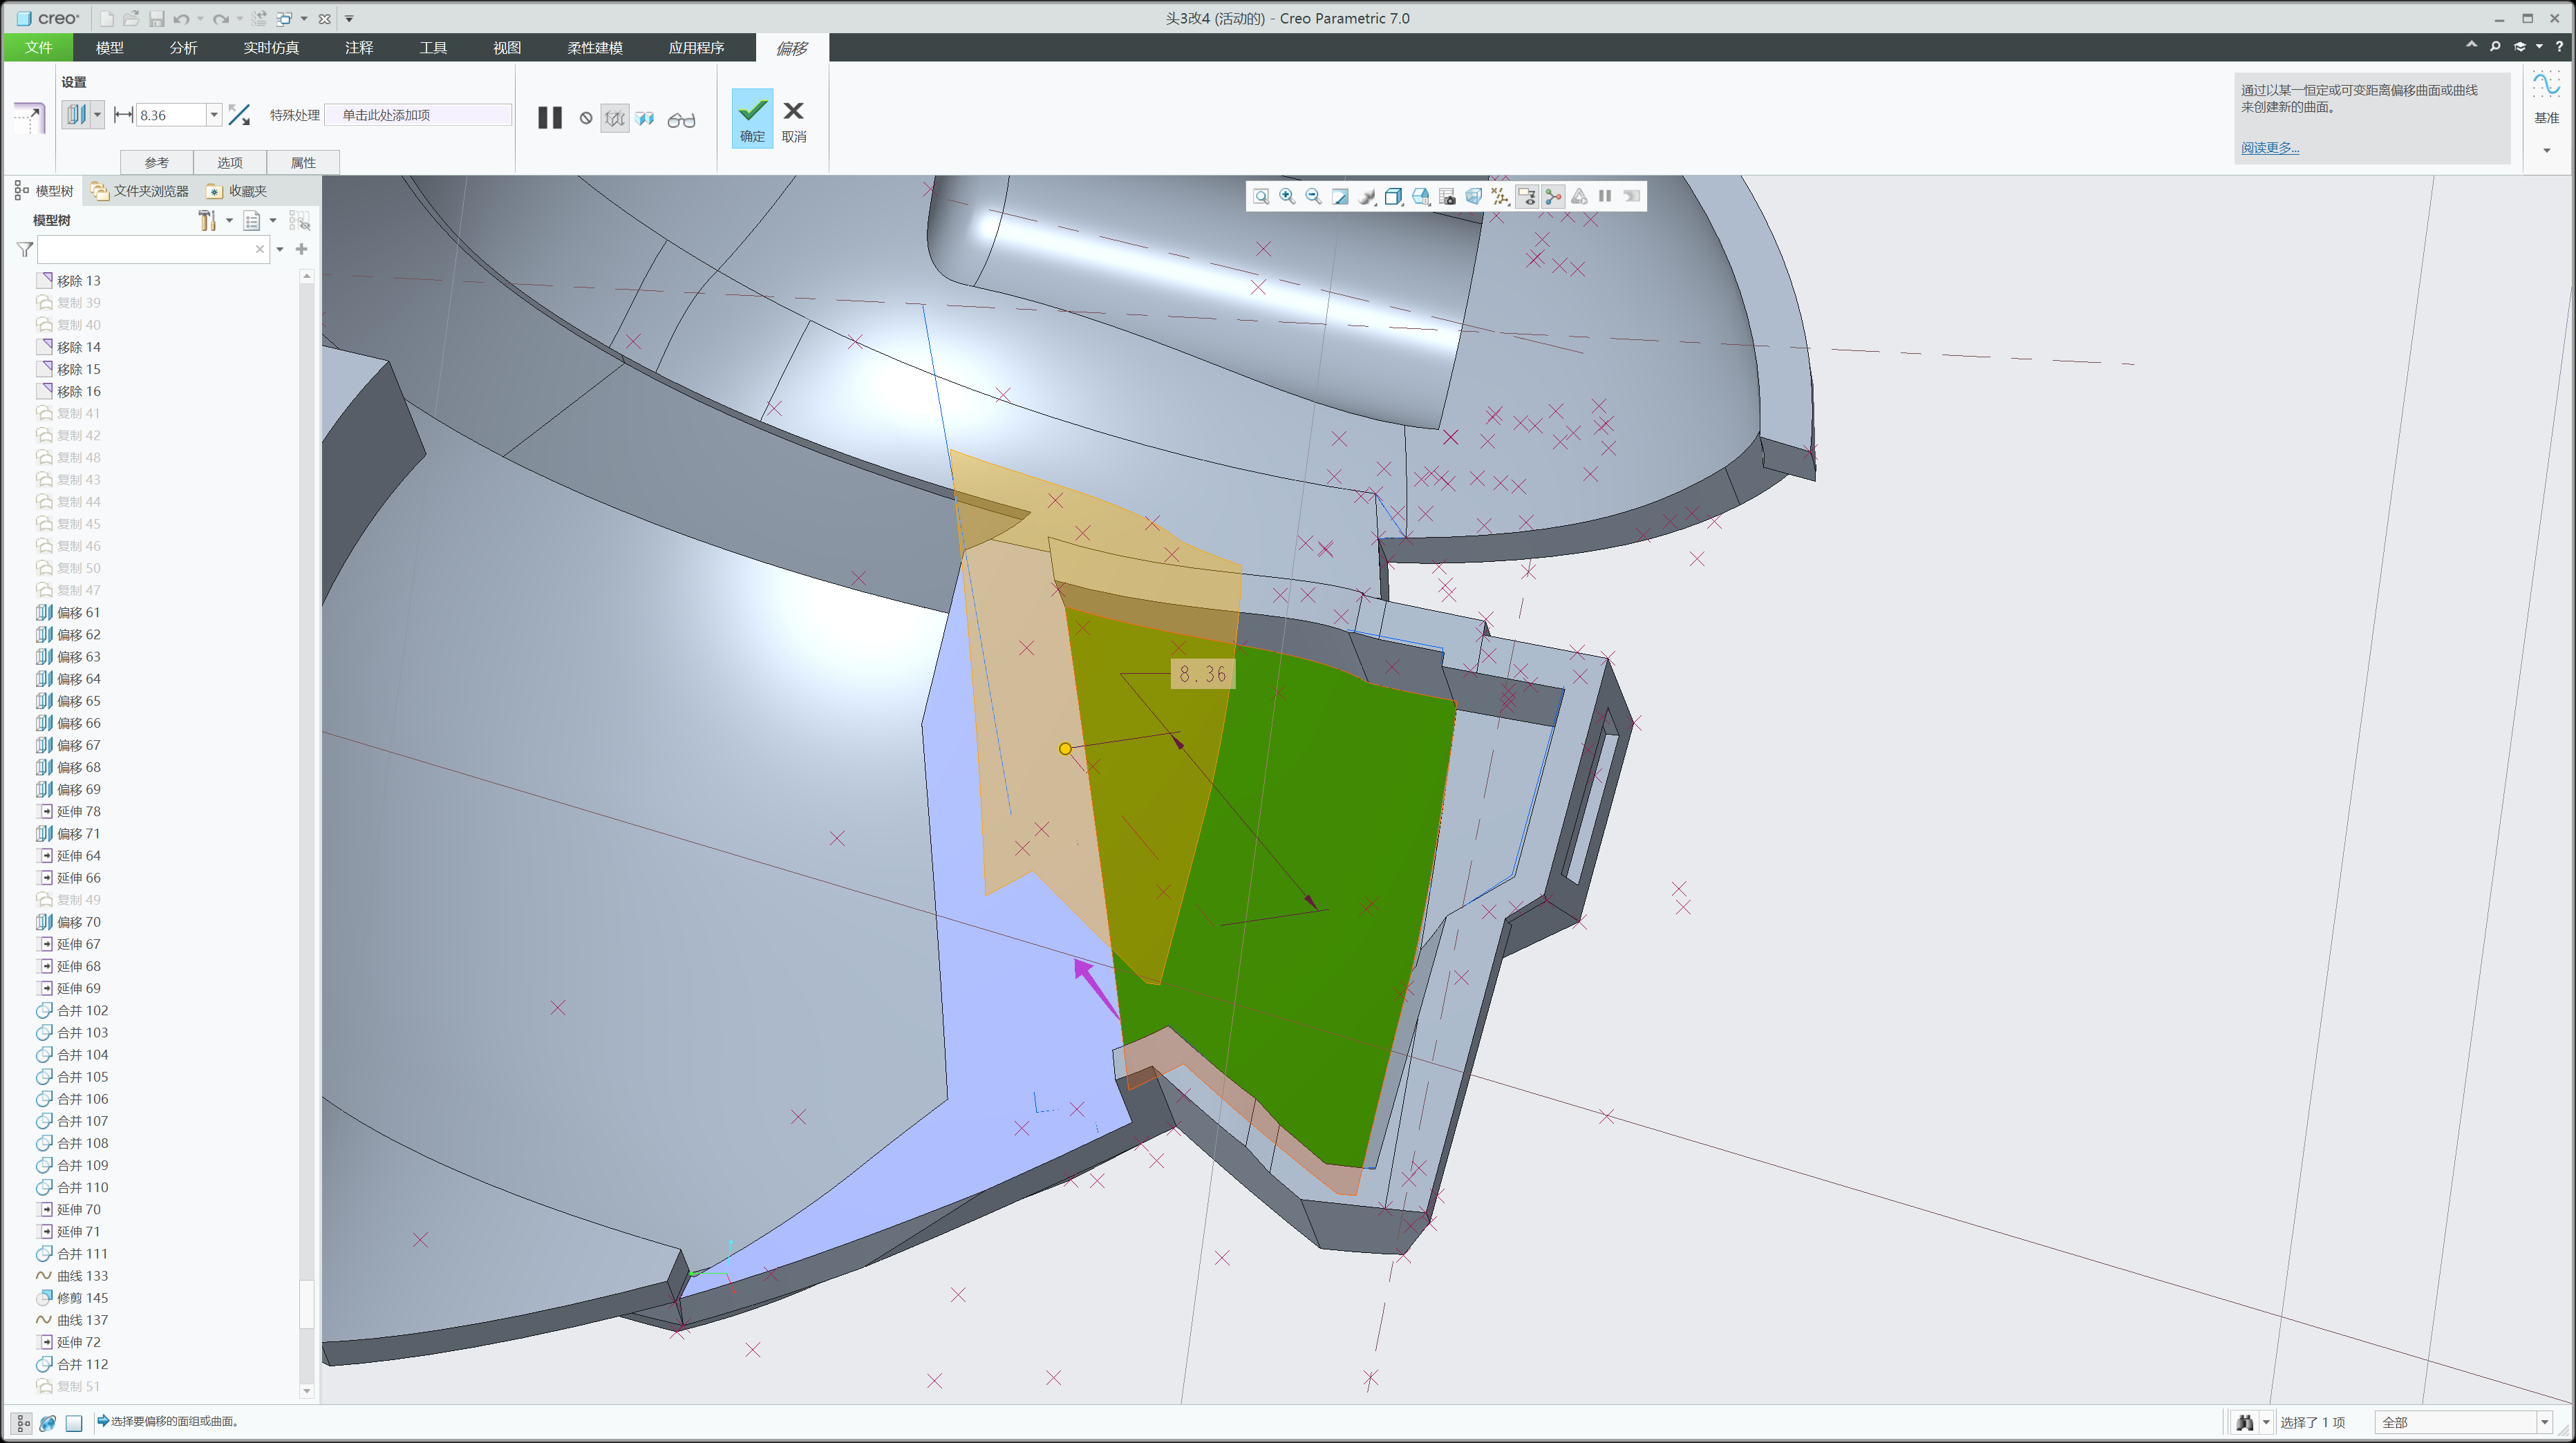Click the model tree vertical scrollbar

pos(306,832)
